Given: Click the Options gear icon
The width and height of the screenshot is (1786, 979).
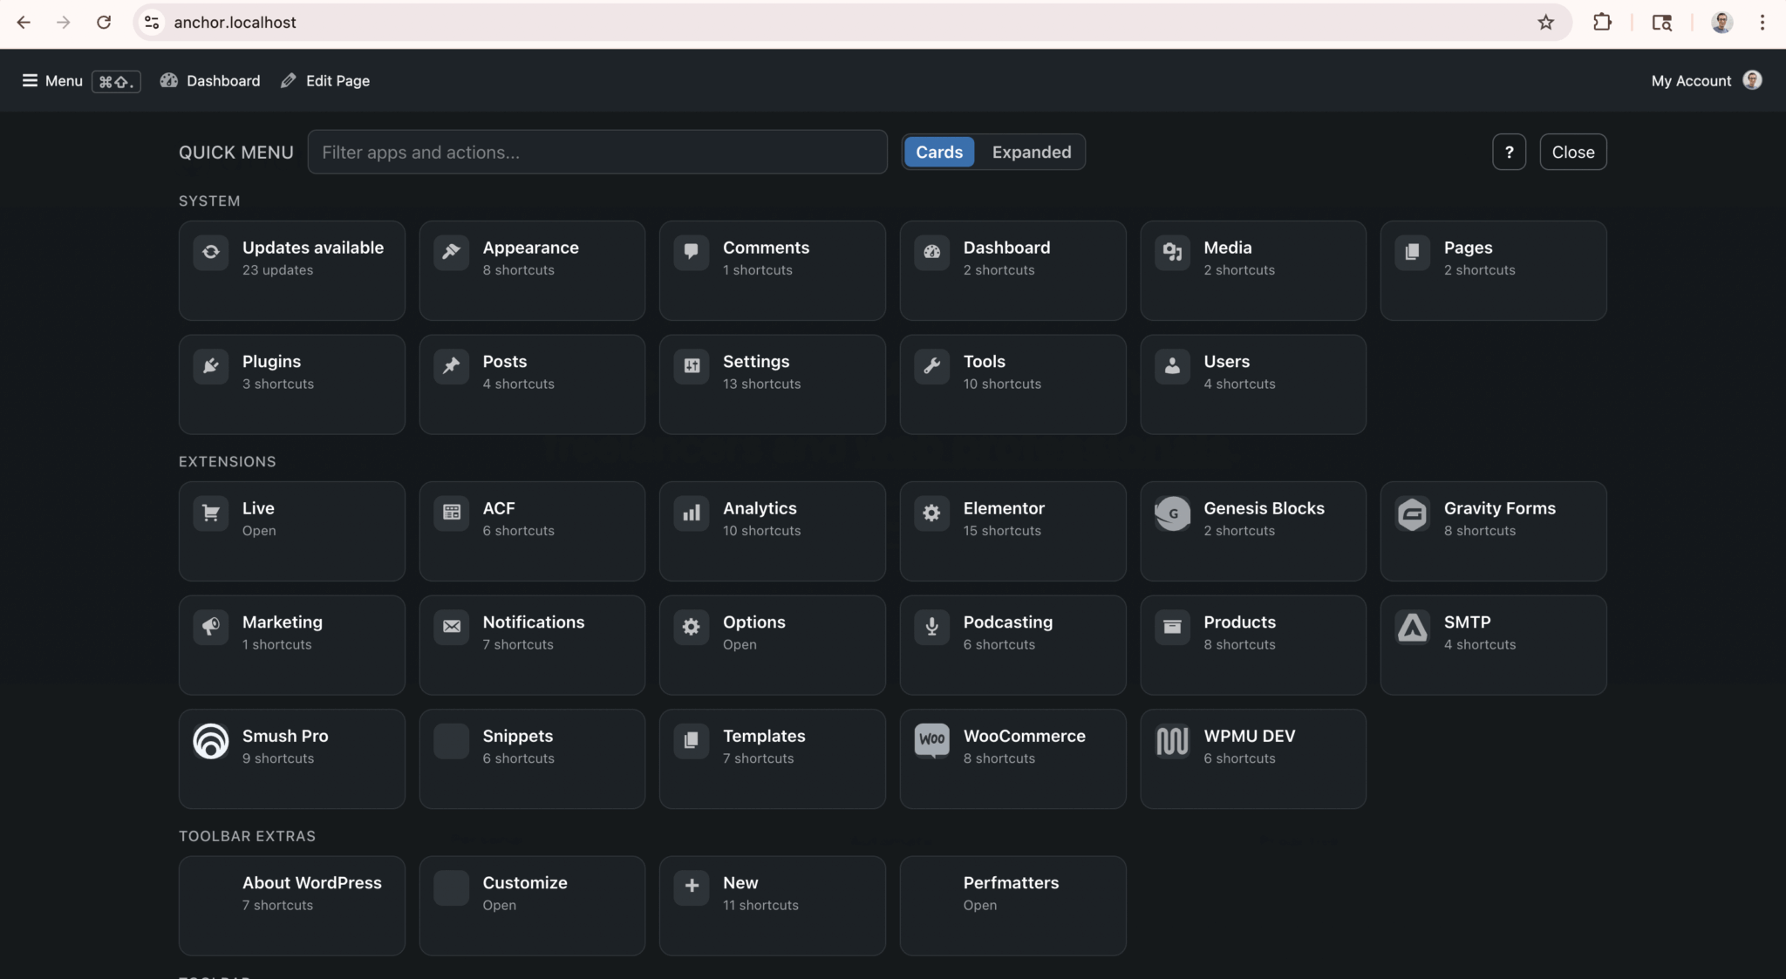Looking at the screenshot, I should pos(692,627).
